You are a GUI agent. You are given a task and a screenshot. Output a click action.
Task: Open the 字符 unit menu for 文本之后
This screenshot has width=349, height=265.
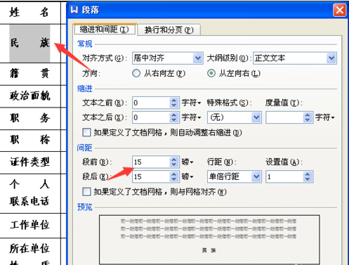[191, 117]
